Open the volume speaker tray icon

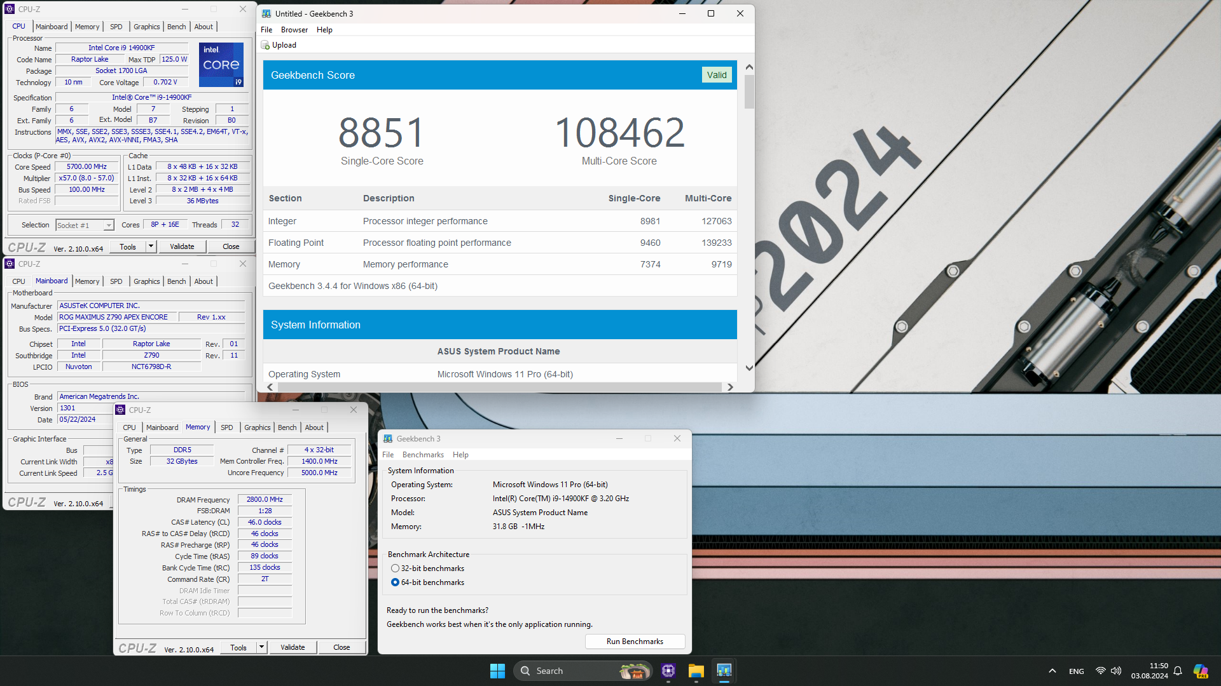pos(1116,671)
